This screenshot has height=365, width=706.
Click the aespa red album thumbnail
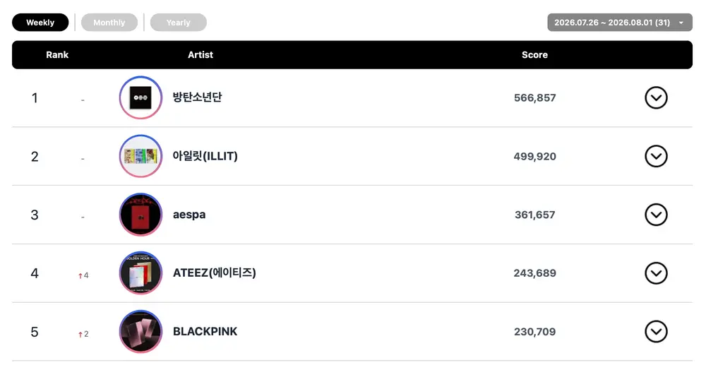tap(140, 215)
